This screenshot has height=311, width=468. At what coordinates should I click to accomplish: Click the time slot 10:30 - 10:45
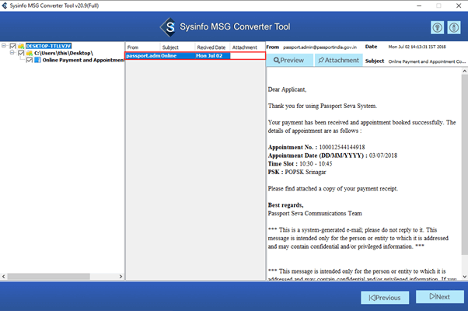[x=316, y=163]
